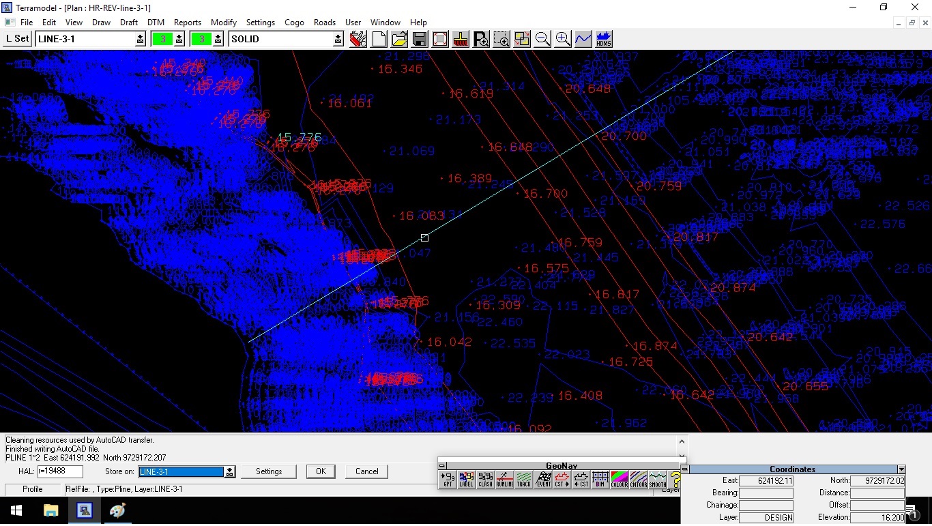Screen dimensions: 932x526
Task: Click inside the HAL input field
Action: coord(60,471)
